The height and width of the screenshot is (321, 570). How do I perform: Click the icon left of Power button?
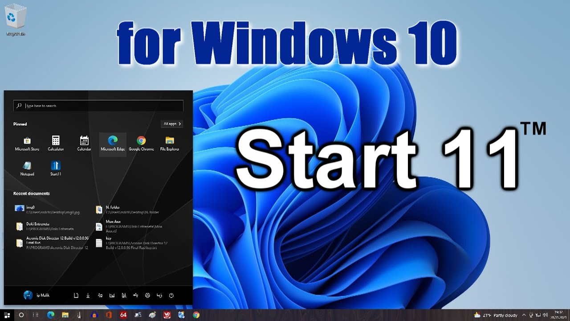[159, 295]
